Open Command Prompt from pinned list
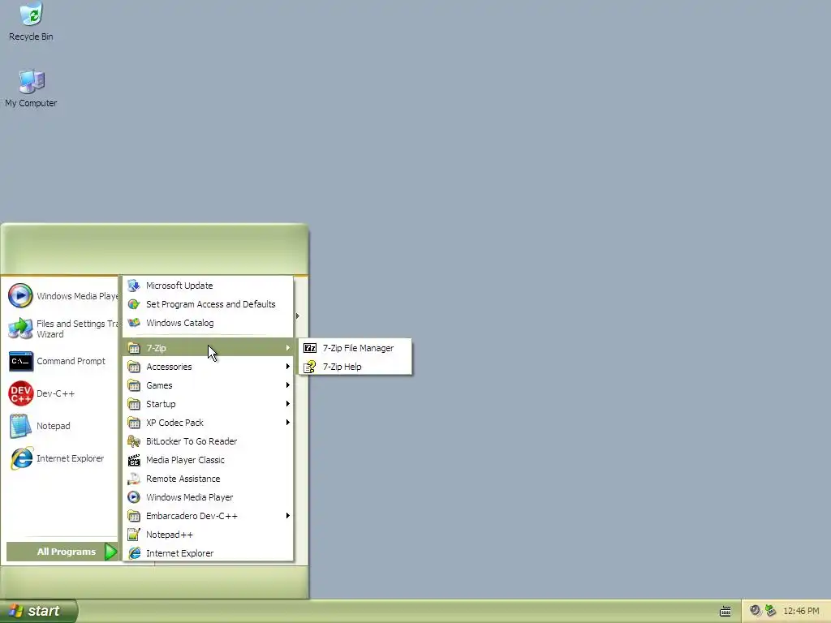The height and width of the screenshot is (623, 831). pos(59,361)
